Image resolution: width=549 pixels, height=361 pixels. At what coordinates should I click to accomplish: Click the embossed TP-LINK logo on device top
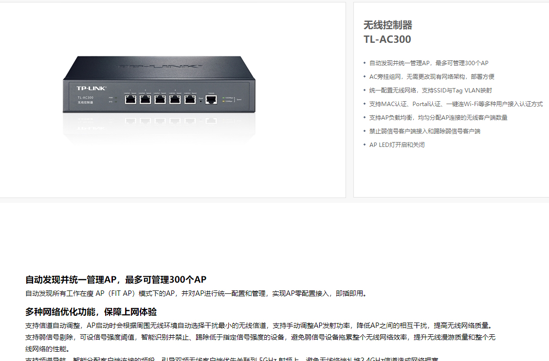159,66
